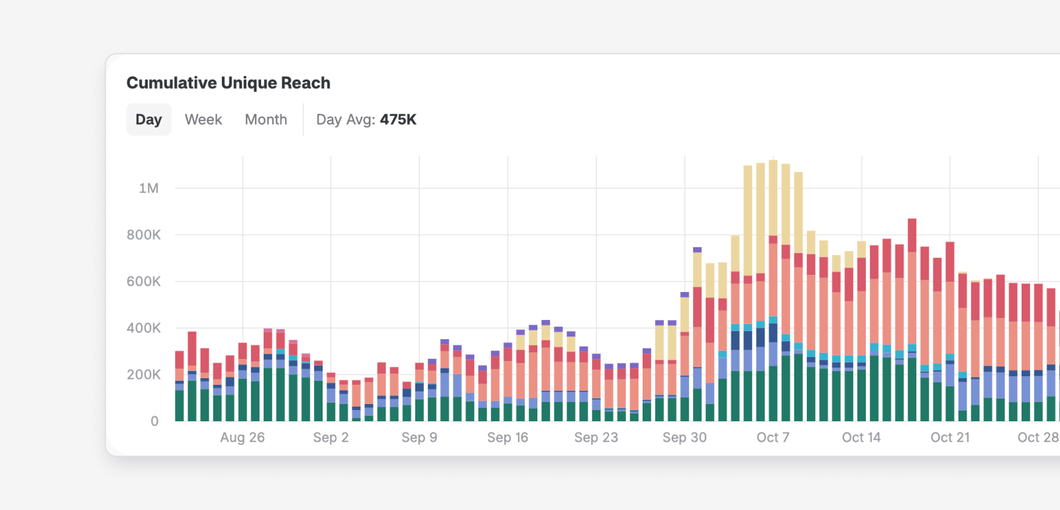The width and height of the screenshot is (1060, 510).
Task: Click the bar above Aug 26
Action: [242, 382]
